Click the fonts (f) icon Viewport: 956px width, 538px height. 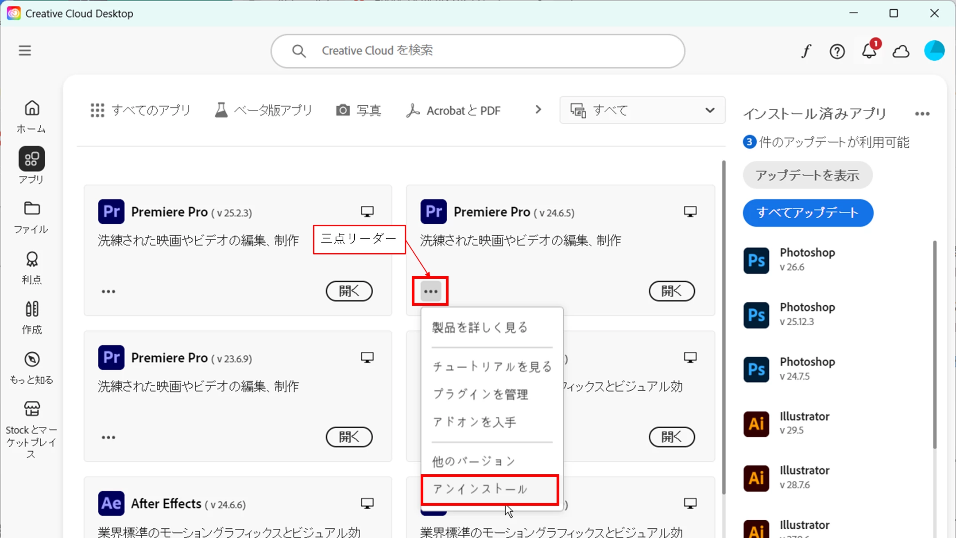coord(806,51)
